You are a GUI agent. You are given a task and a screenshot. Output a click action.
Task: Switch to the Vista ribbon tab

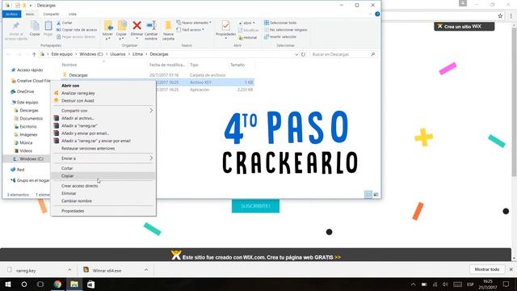[x=72, y=15]
